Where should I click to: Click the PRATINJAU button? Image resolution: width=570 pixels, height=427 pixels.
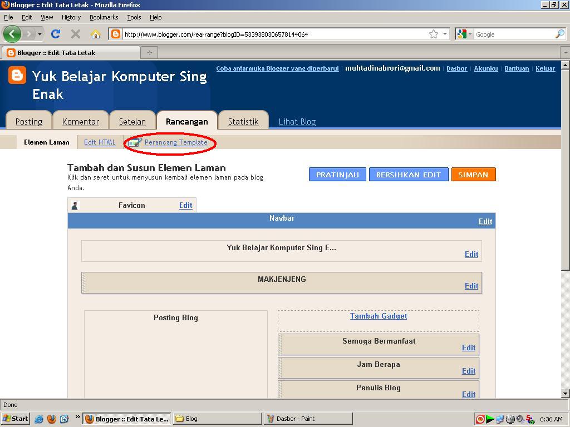(x=337, y=175)
